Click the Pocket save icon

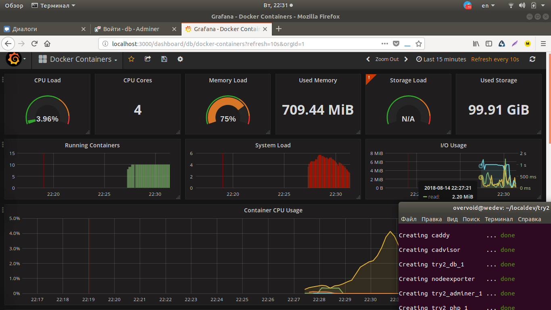point(396,44)
